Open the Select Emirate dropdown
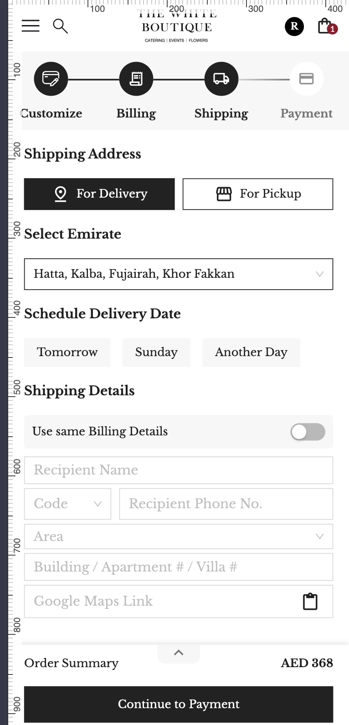This screenshot has width=349, height=725. [179, 274]
